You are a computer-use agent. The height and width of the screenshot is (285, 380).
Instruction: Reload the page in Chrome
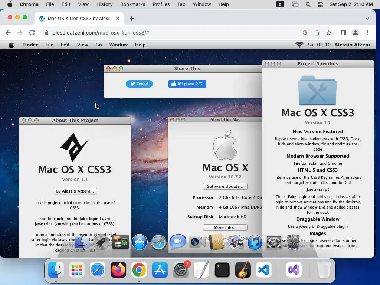click(32, 33)
